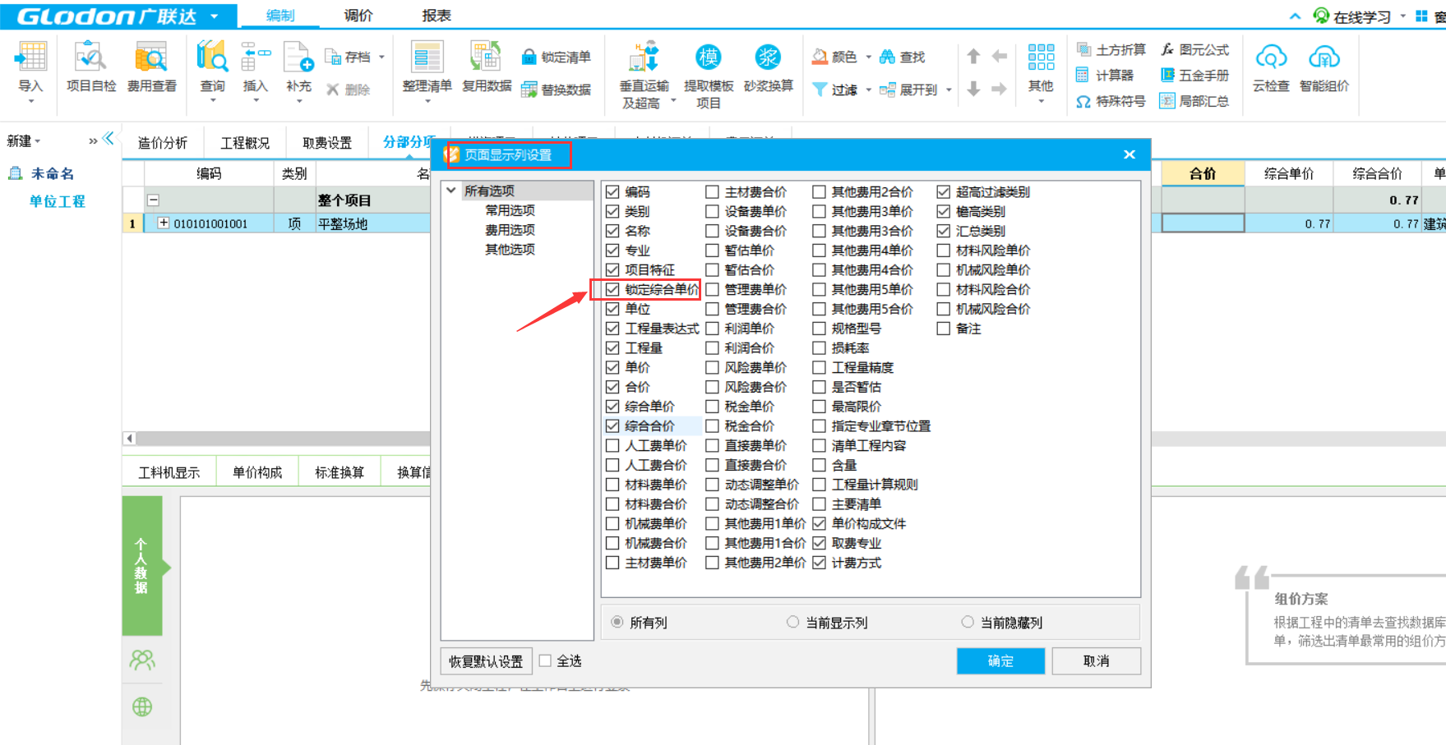Viewport: 1446px width, 745px height.
Task: Switch to the 调价 ribbon tab
Action: click(x=358, y=16)
